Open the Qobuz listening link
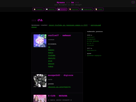136x102 pixels. 51,66
